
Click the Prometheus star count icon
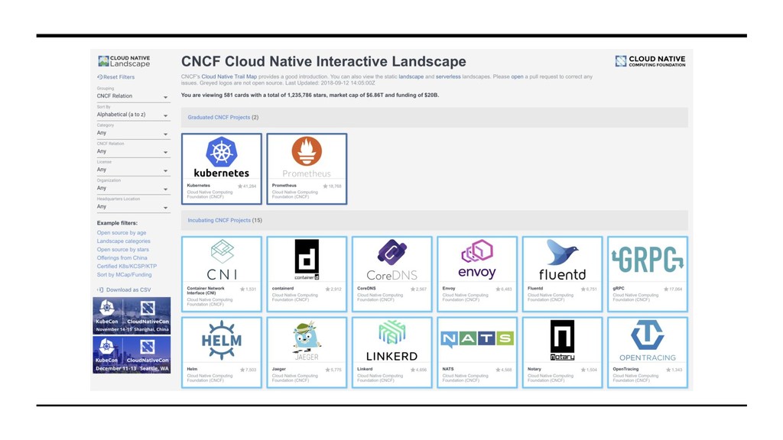click(x=326, y=186)
